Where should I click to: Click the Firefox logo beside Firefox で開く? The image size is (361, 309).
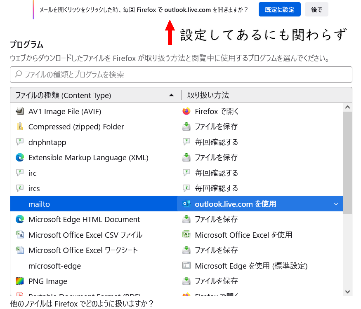186,111
